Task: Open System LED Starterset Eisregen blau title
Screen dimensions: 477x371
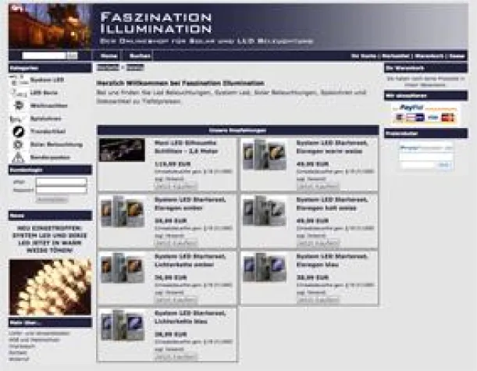Action: pyautogui.click(x=333, y=261)
